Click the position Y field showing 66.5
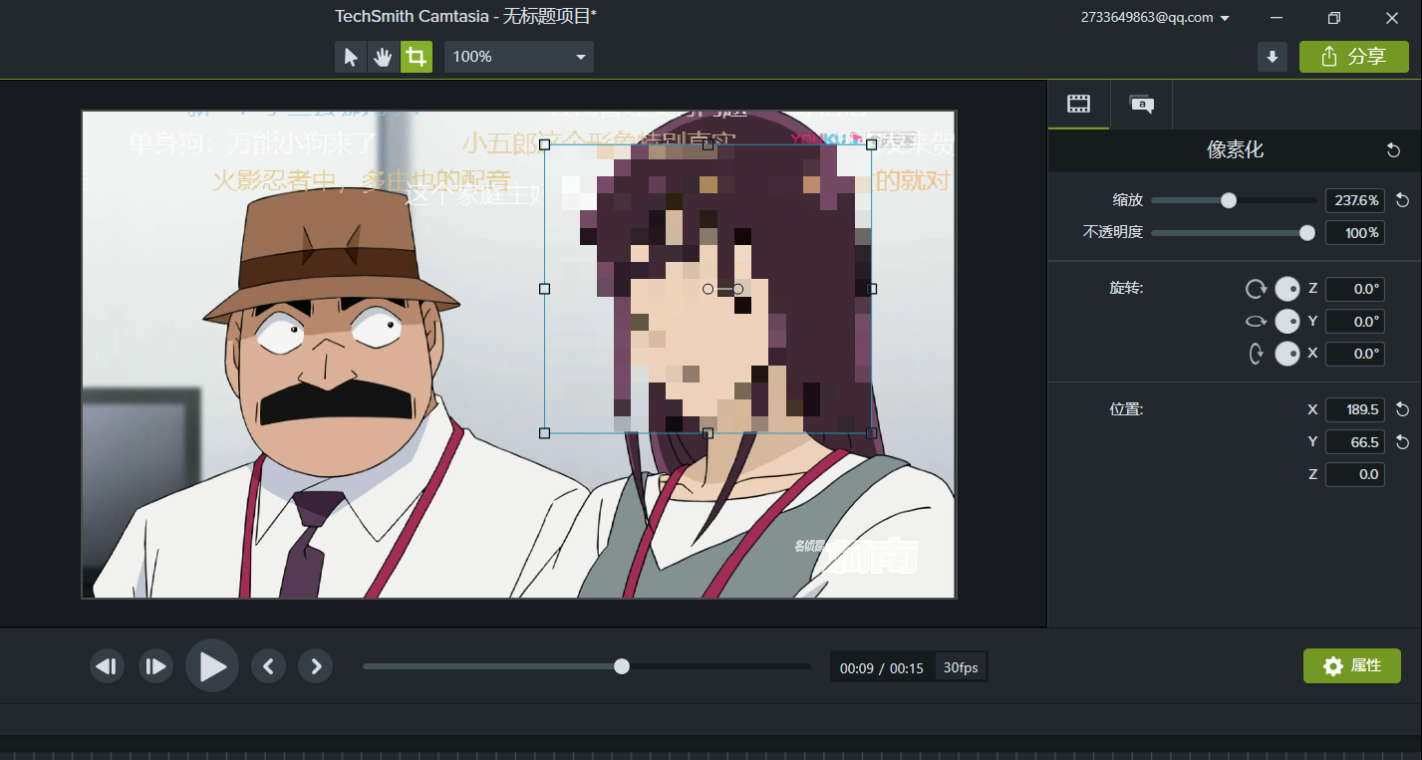 coord(1355,441)
